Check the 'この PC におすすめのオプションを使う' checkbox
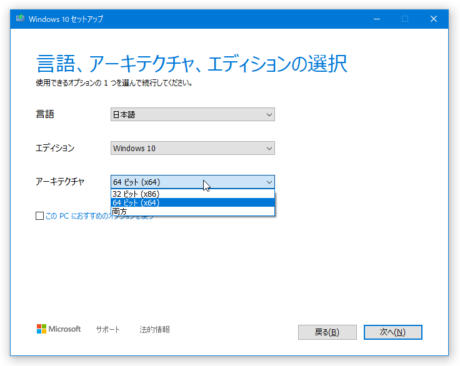Image resolution: width=460 pixels, height=366 pixels. pyautogui.click(x=39, y=216)
